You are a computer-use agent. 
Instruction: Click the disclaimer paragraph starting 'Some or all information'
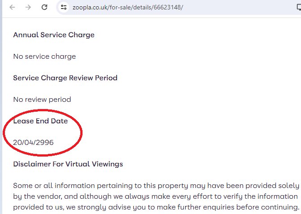pos(156,197)
